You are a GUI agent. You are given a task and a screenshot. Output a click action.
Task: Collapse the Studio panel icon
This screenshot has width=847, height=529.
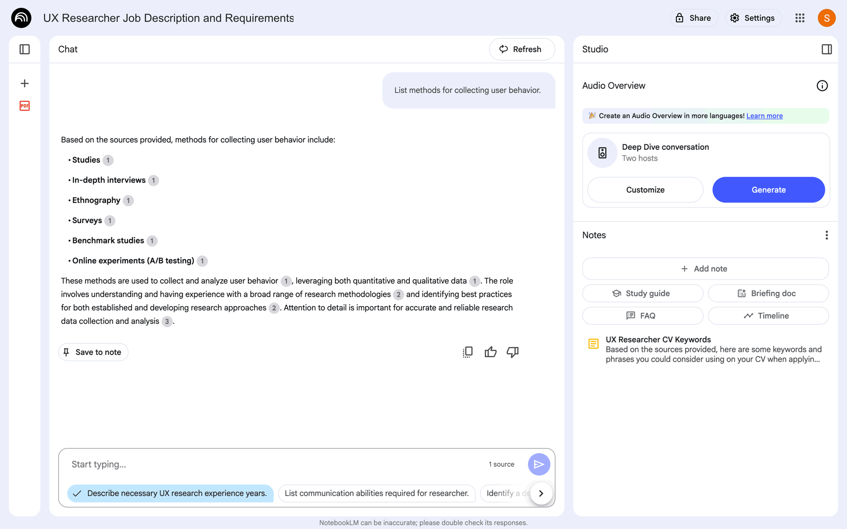(x=827, y=49)
